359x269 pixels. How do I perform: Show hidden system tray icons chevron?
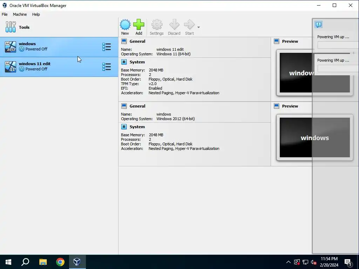[289, 262]
